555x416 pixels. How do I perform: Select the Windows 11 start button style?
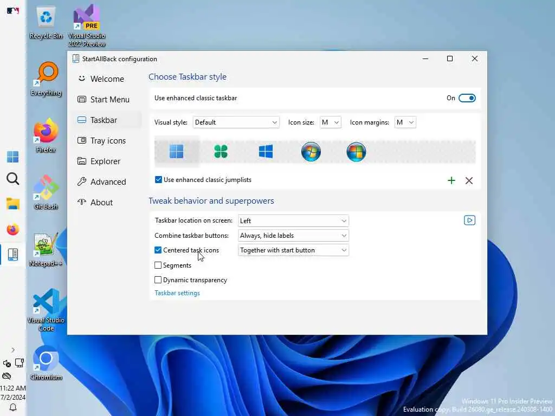177,152
